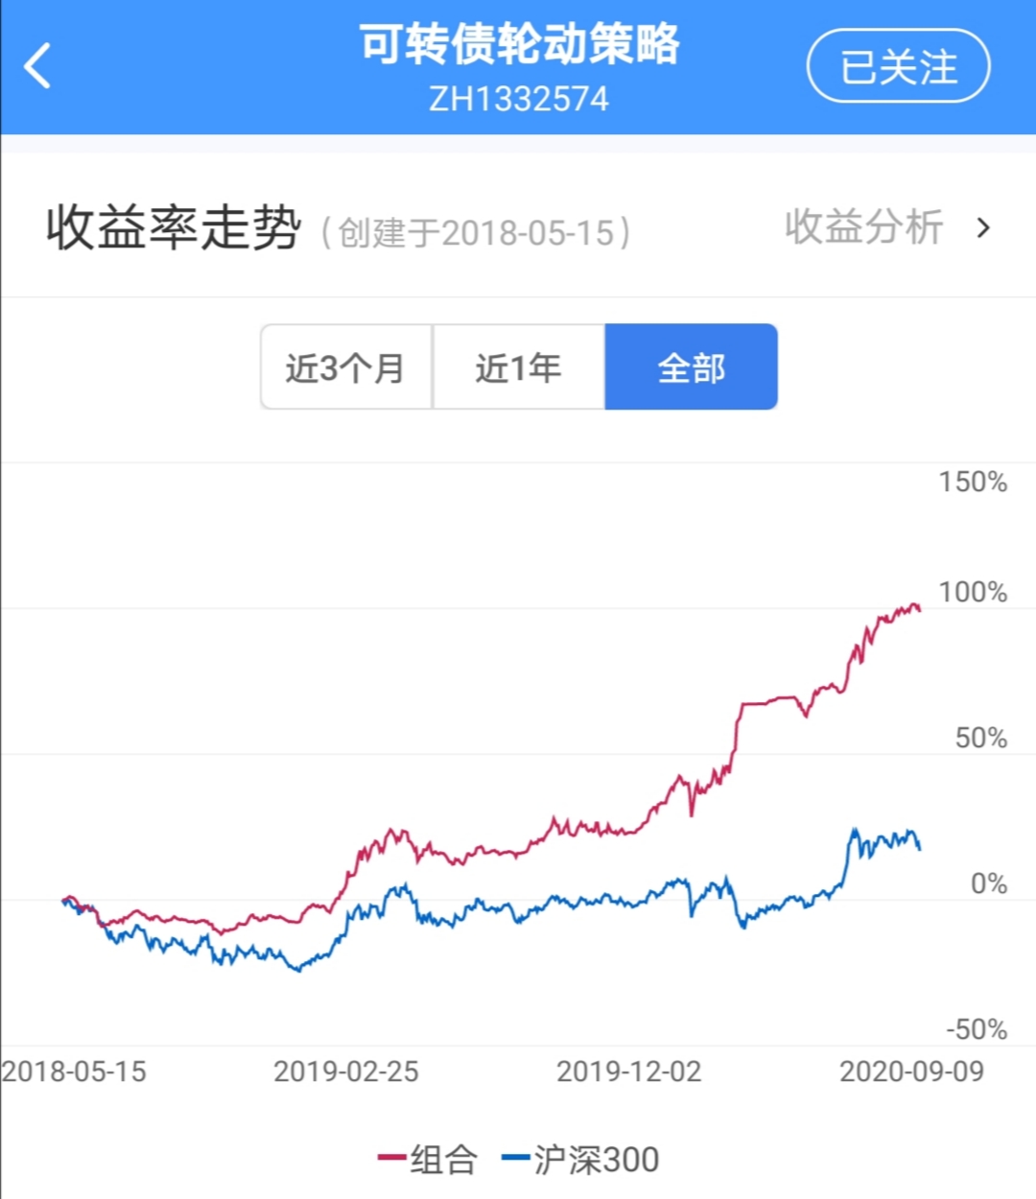Tap the portfolio code ZH1332574
Screen dimensions: 1036x1199
coord(519,99)
